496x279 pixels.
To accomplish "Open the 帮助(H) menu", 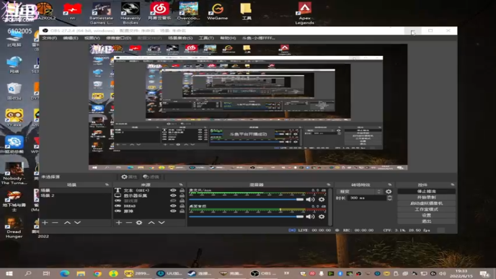I will pos(228,38).
